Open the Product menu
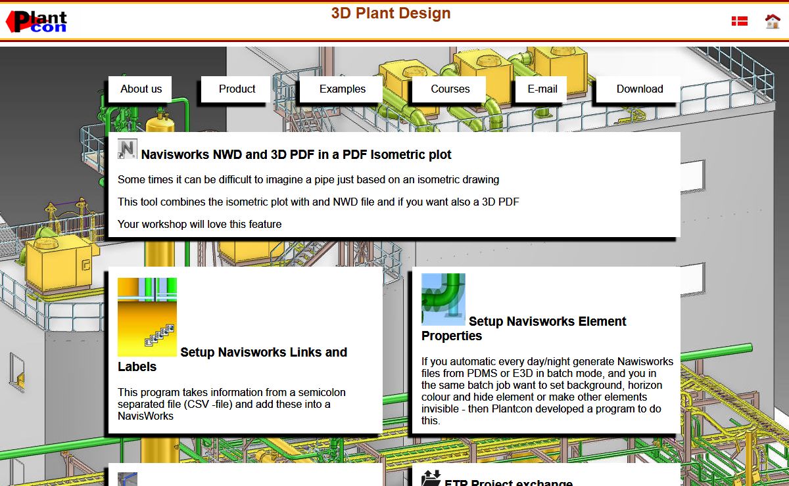Screen dimensions: 789x486 click(x=237, y=89)
